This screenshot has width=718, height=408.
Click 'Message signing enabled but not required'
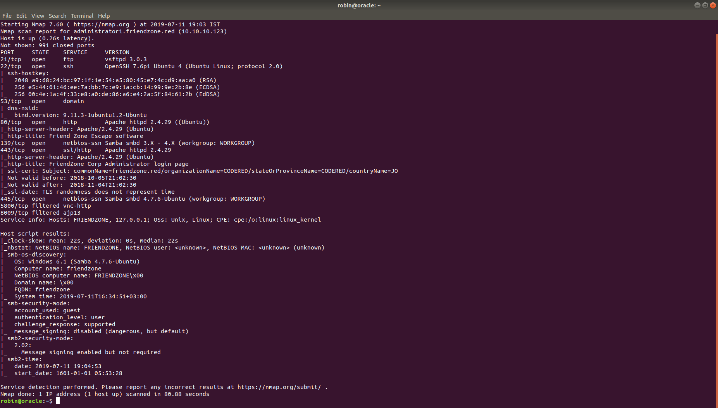tap(91, 352)
